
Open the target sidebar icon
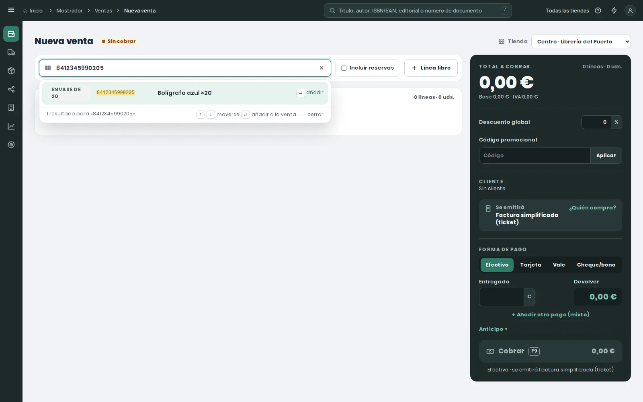[x=11, y=145]
